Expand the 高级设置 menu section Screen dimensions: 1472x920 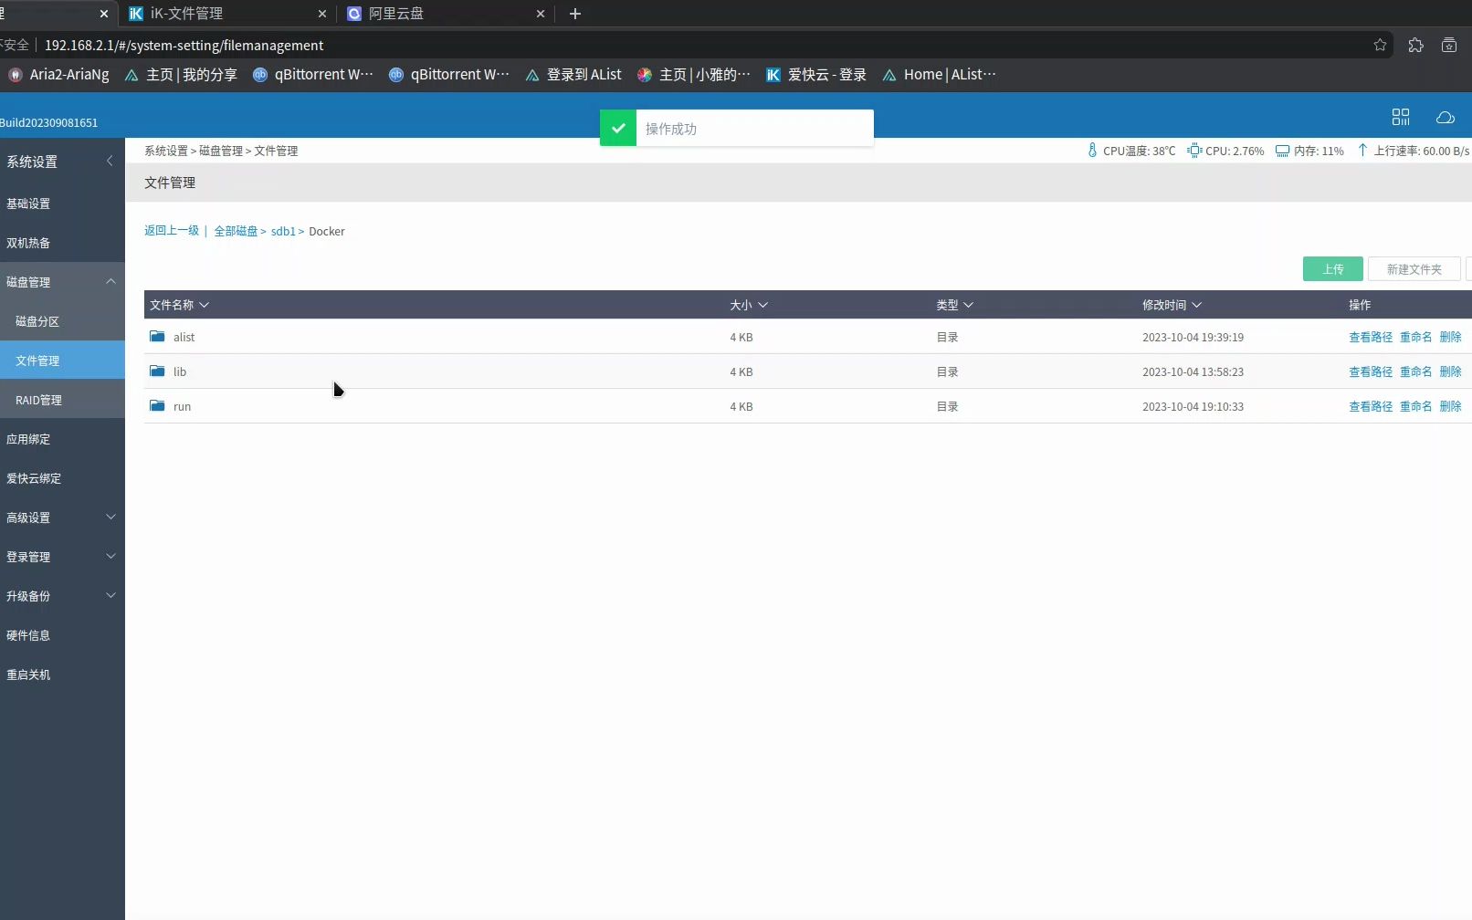[110, 517]
